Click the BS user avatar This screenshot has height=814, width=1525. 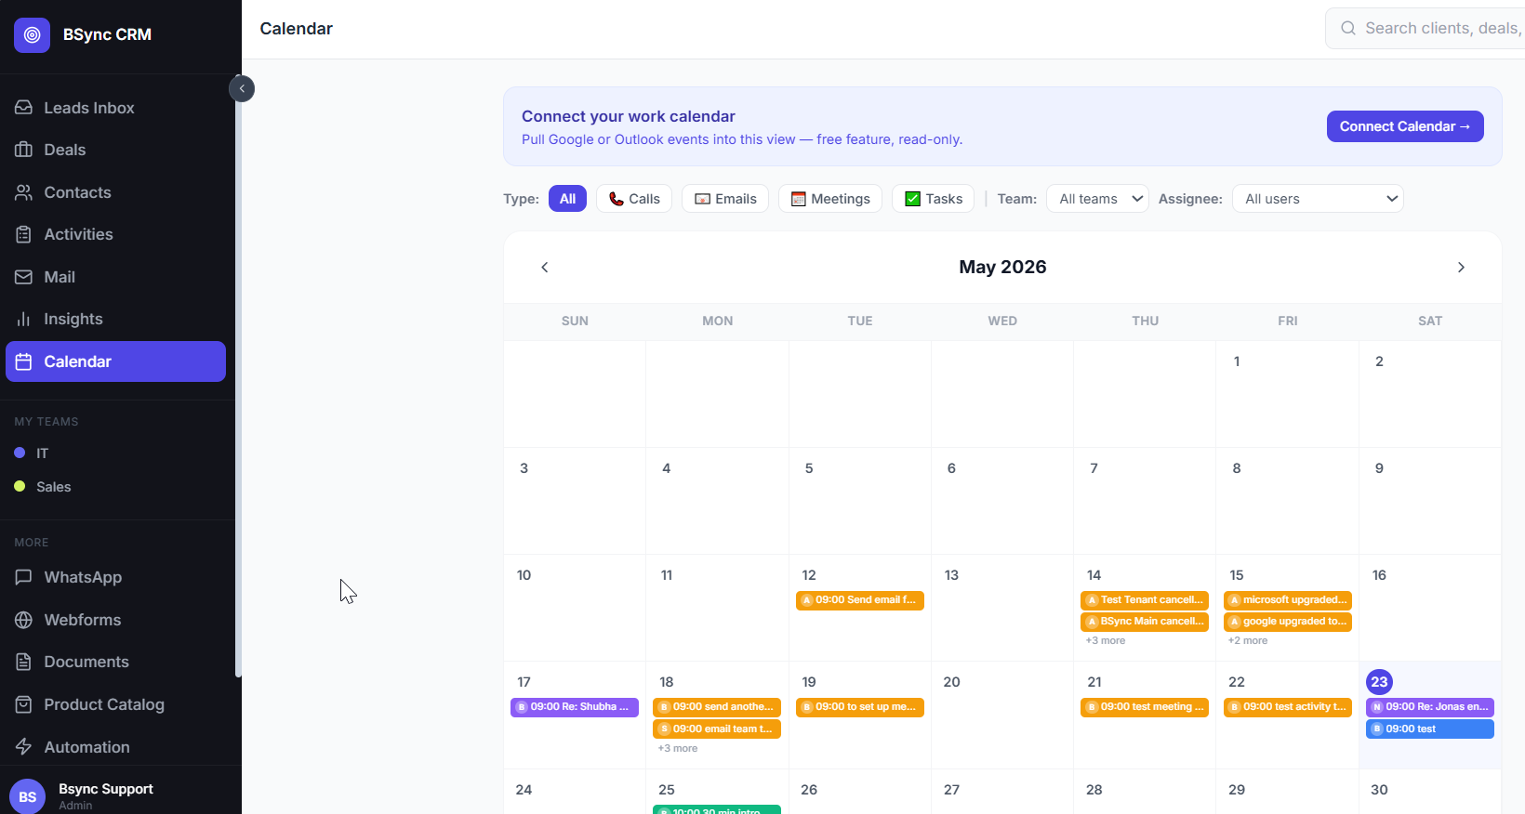tap(28, 796)
